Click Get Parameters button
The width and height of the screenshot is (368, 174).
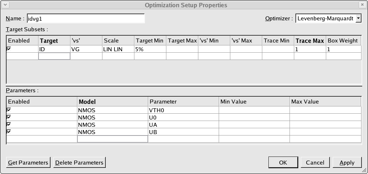(x=28, y=162)
